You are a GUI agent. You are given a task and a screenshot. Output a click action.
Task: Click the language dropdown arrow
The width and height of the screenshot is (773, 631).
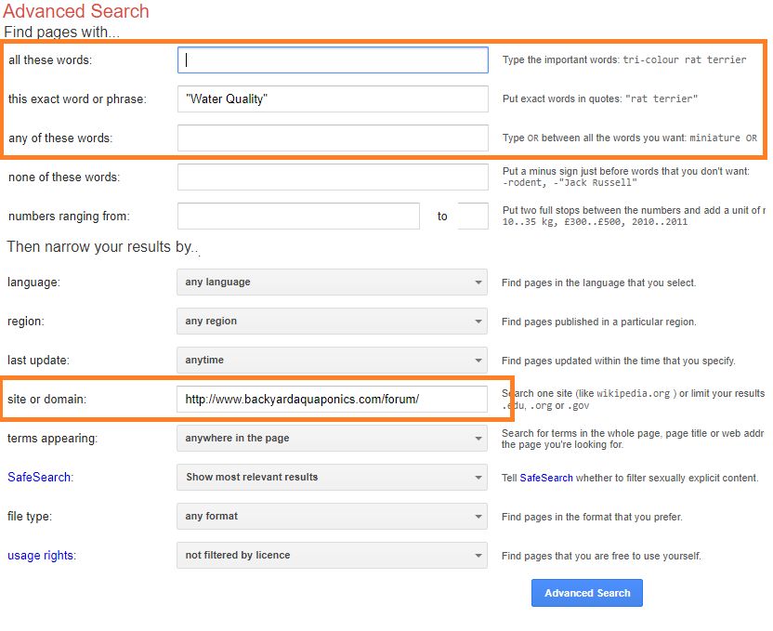tap(479, 282)
